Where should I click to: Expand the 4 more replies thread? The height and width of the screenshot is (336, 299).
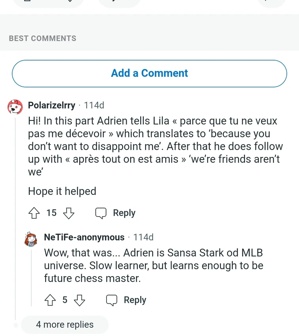pyautogui.click(x=65, y=325)
